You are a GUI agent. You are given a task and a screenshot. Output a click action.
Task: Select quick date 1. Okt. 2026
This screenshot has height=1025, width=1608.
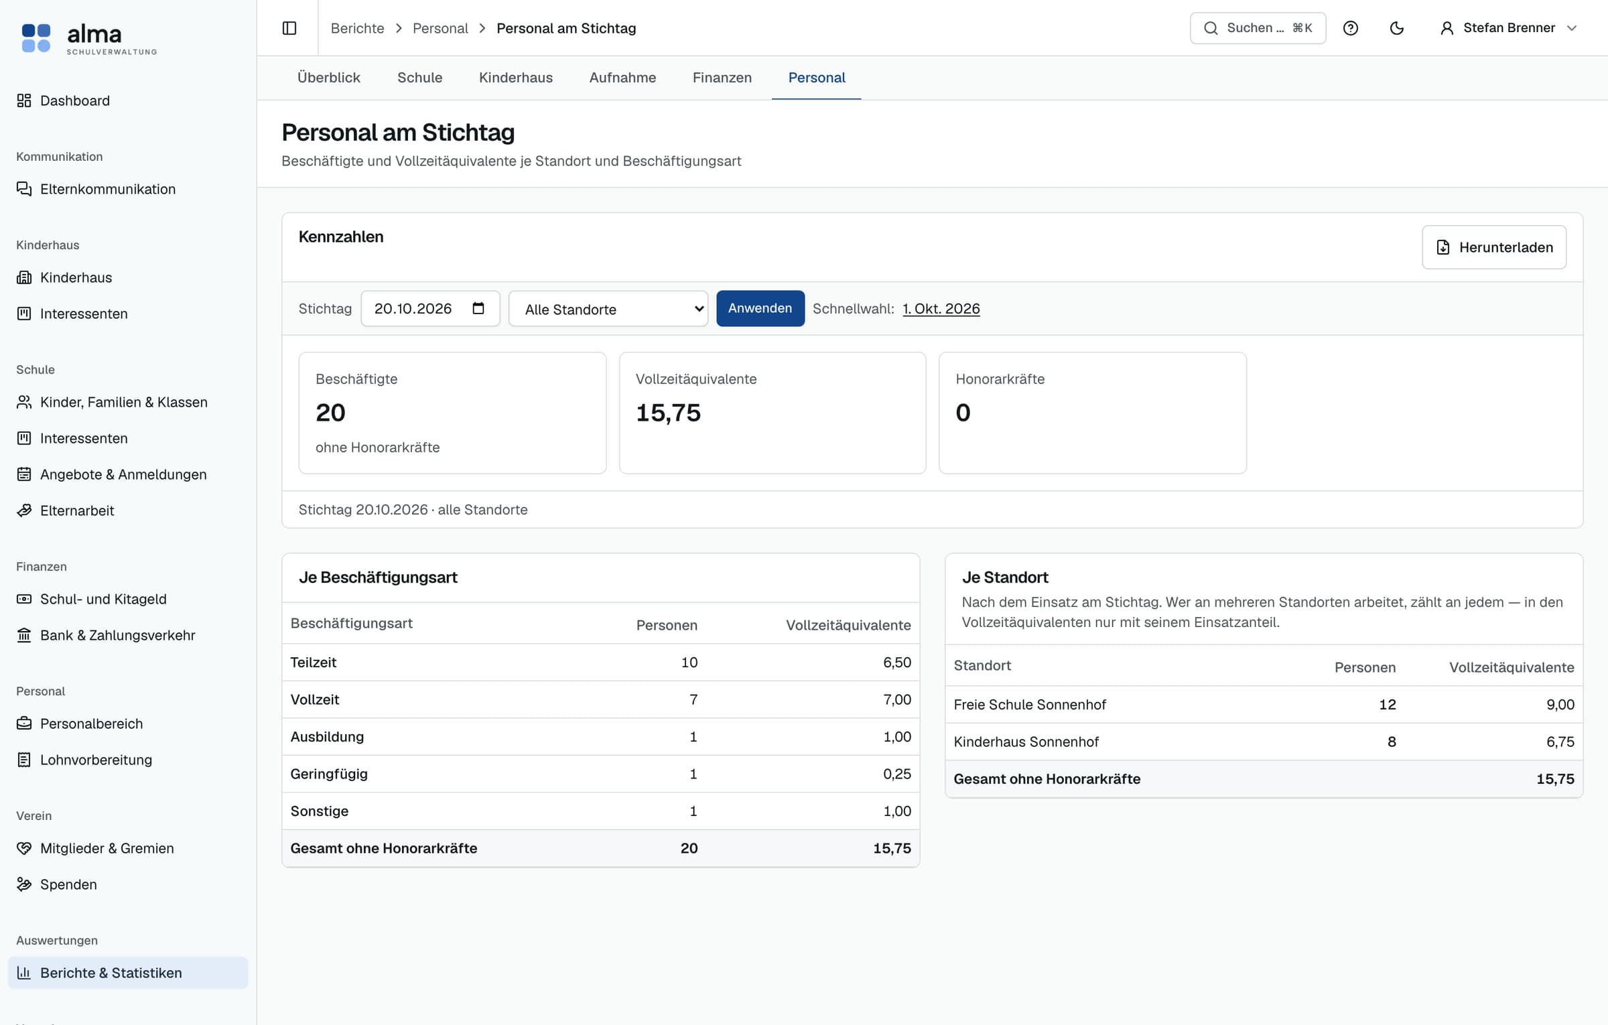941,309
